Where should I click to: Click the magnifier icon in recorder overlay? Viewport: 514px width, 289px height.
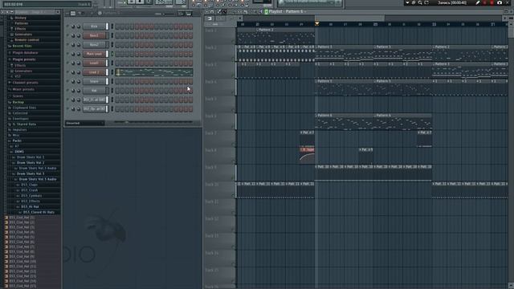click(x=420, y=2)
